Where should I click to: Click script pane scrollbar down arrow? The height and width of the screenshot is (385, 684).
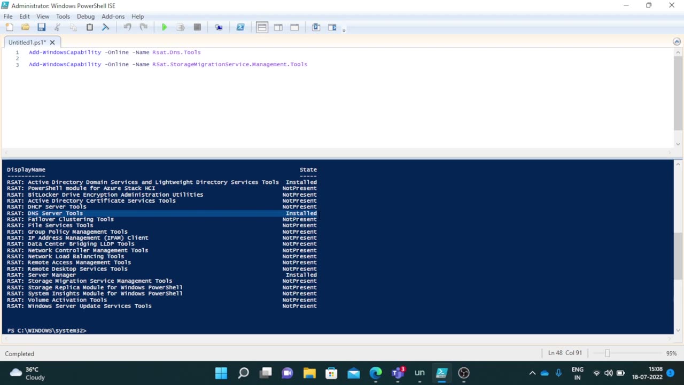pyautogui.click(x=678, y=144)
